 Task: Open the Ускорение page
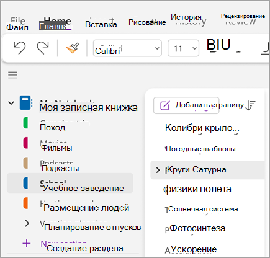tap(194, 249)
